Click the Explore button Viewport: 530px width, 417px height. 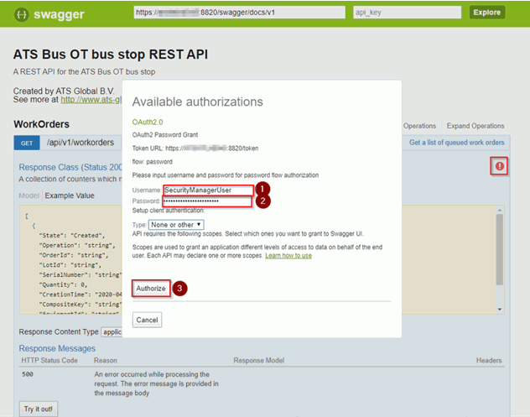coord(486,13)
